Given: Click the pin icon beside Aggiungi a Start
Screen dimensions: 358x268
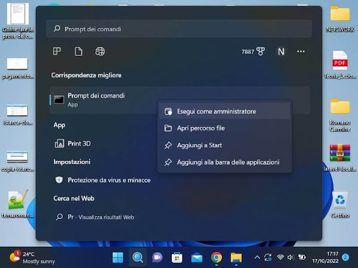Looking at the screenshot, I should [x=168, y=145].
